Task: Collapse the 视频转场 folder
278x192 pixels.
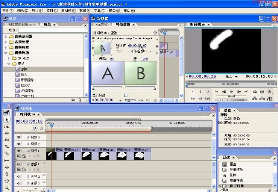Action: [x=6, y=53]
